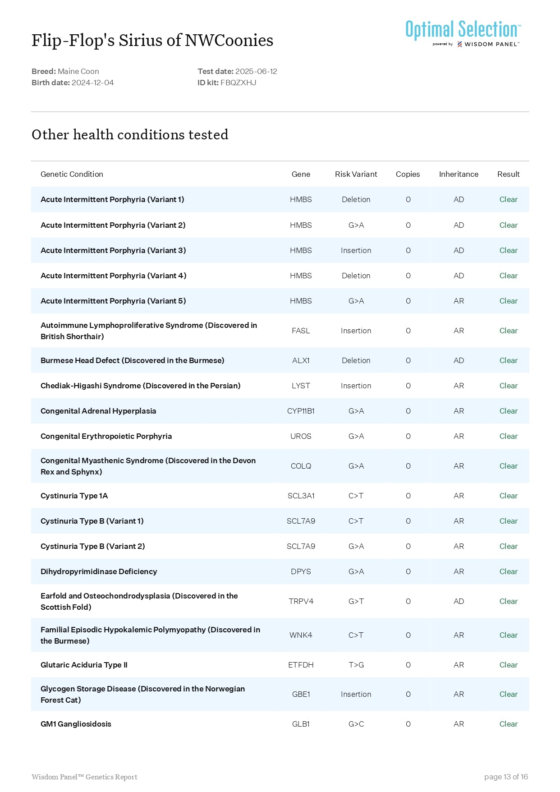The image size is (560, 792).
Task: Click the TRPV4 gene cell
Action: [301, 601]
